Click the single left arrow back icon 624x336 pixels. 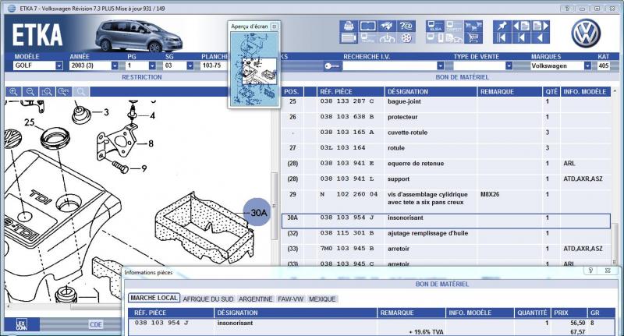pos(541,38)
